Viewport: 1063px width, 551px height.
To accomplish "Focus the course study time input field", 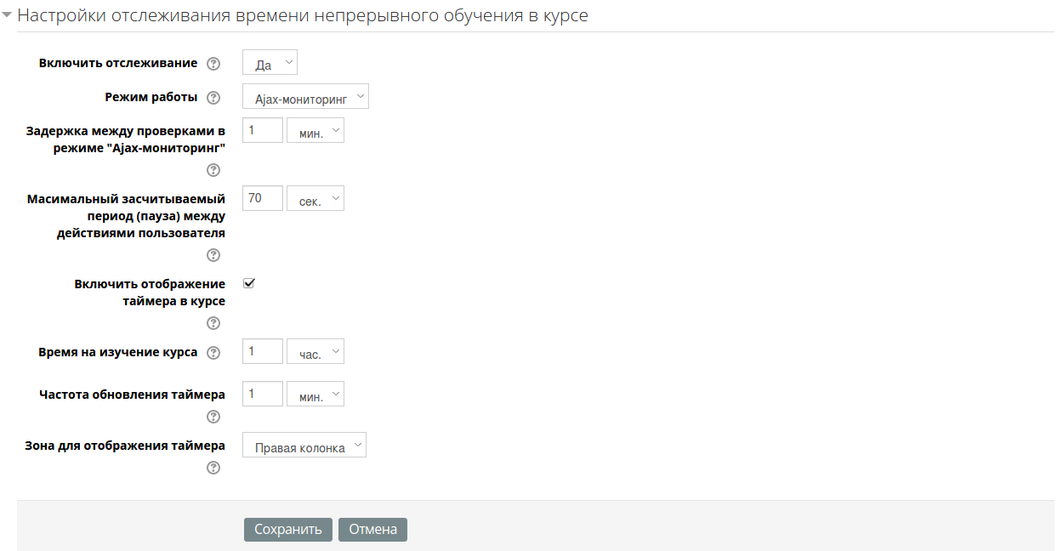I will click(263, 352).
